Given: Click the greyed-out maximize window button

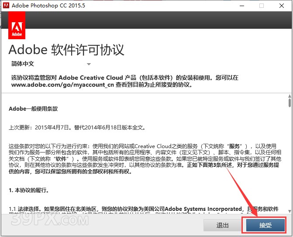Looking at the screenshot, I should (x=262, y=6).
